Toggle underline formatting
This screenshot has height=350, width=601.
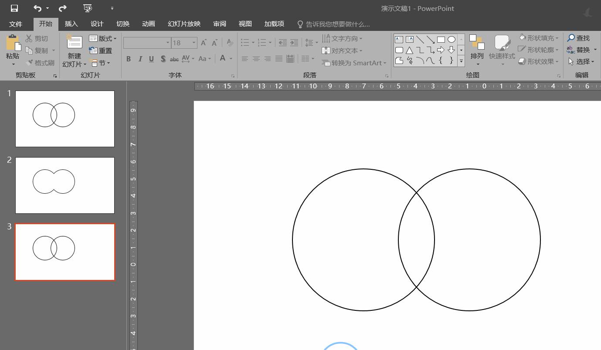(151, 59)
